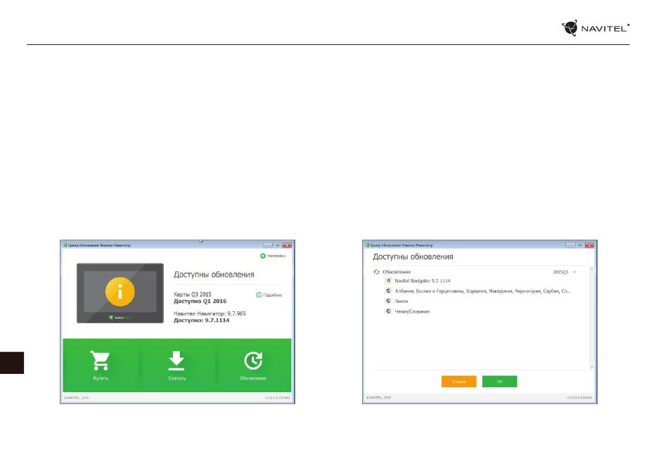The image size is (668, 473).
Task: Select the "Чехия/Словакия" row label
Action: coord(412,311)
